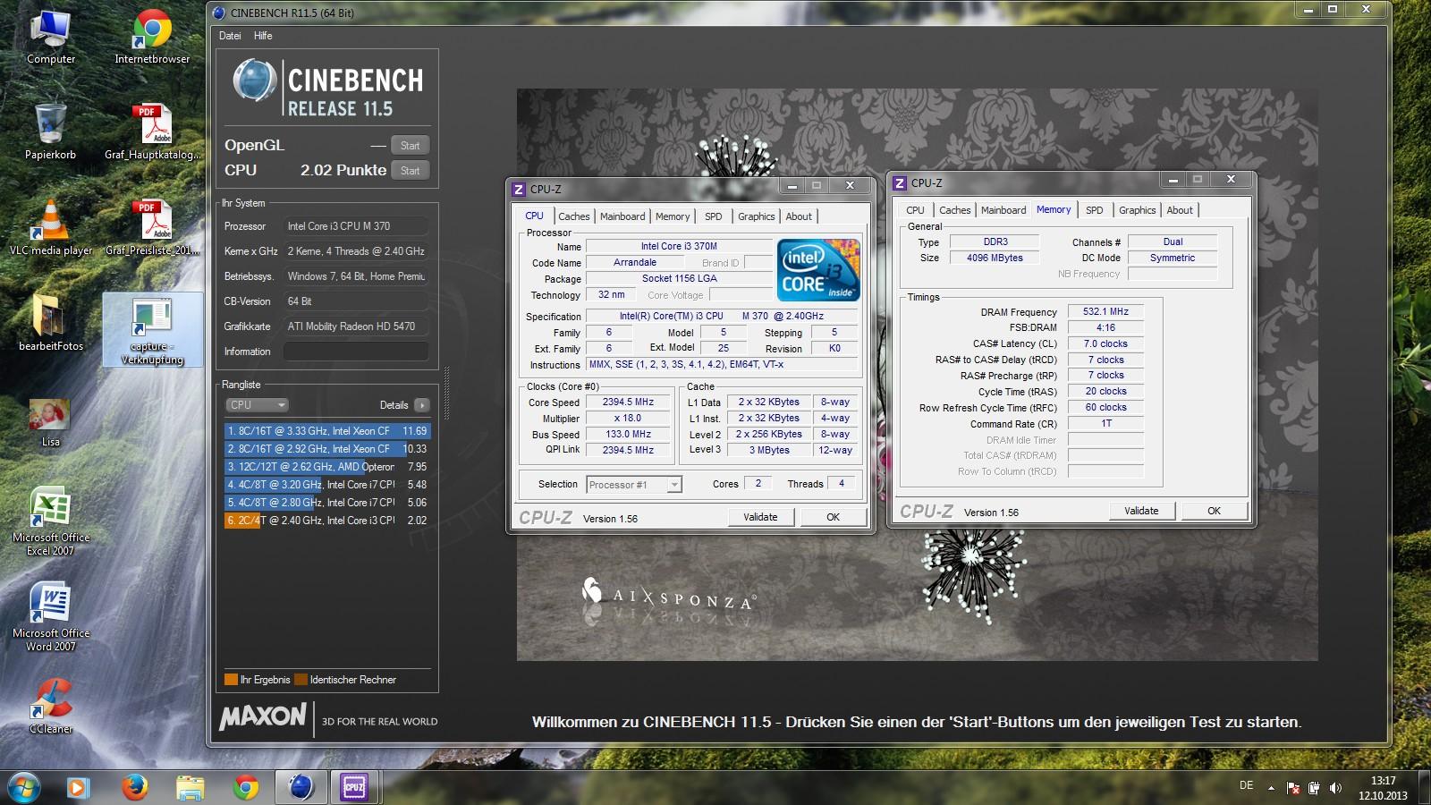Click the DRAM Frequency value 532.1 MHz
The width and height of the screenshot is (1431, 805).
(1105, 312)
